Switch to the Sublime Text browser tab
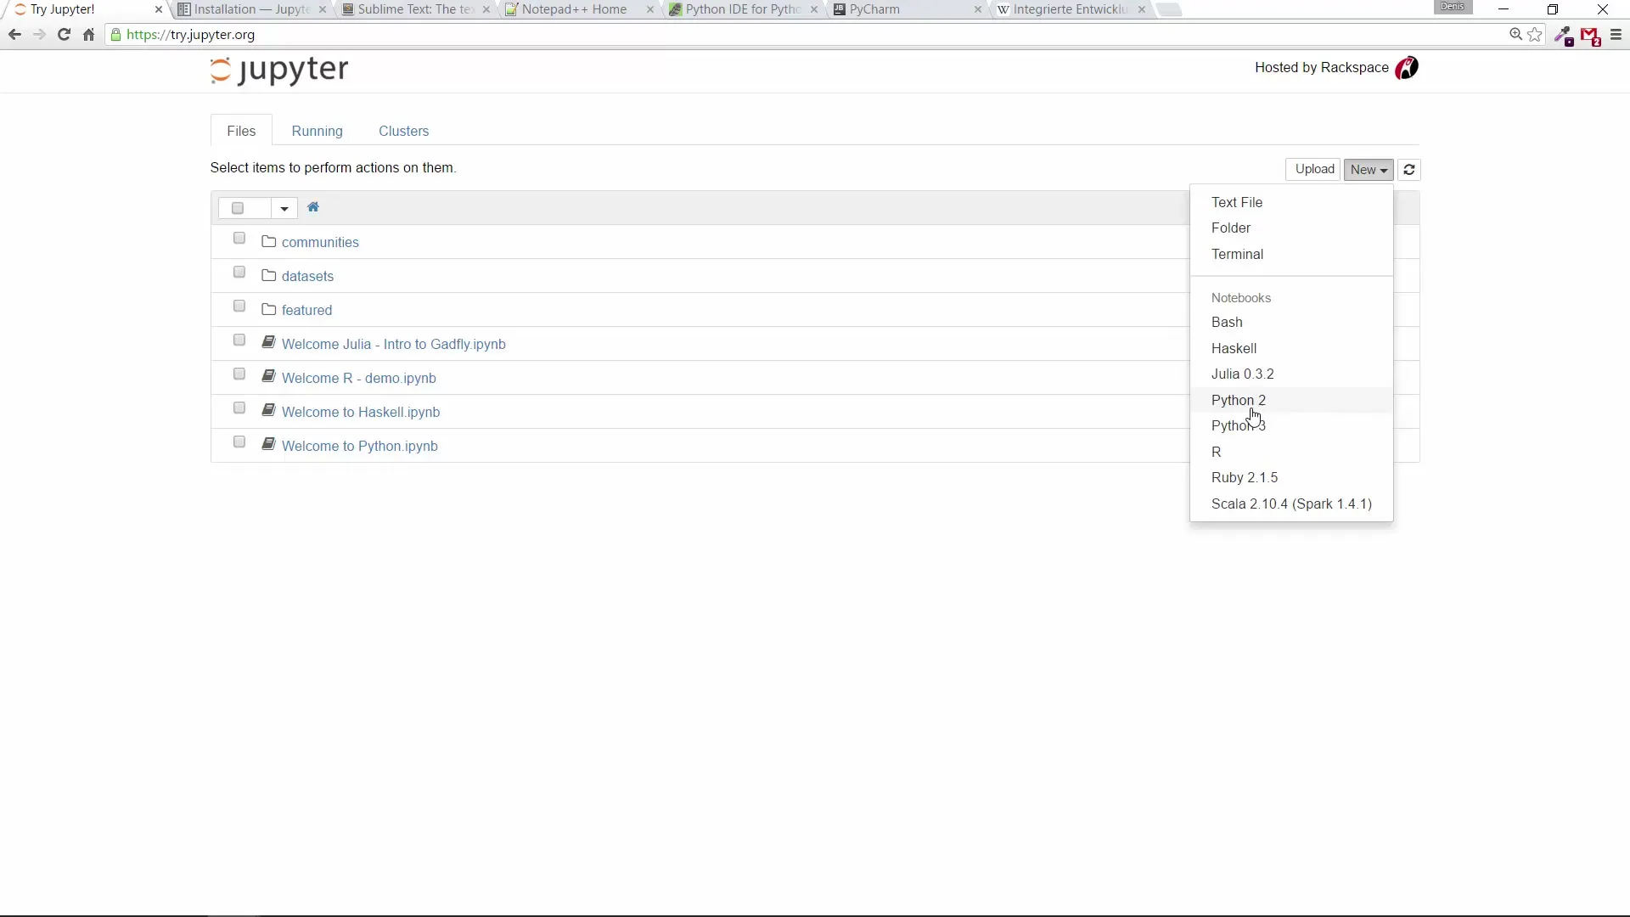 (415, 9)
